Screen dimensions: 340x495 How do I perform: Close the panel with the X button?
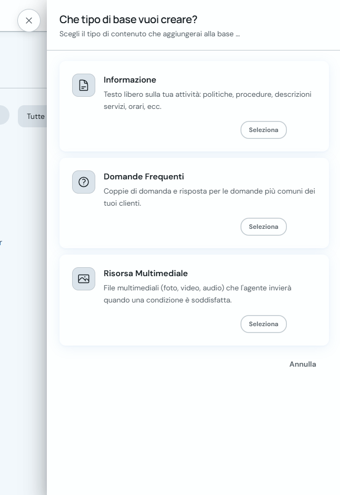click(29, 21)
